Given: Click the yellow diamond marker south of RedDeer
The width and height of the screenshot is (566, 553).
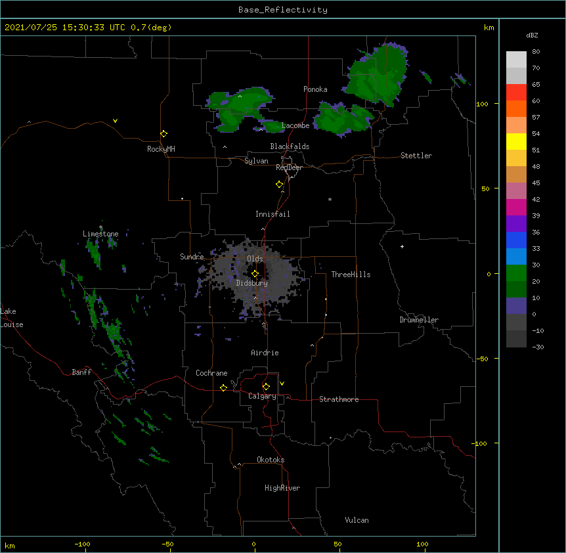Looking at the screenshot, I should coord(279,185).
